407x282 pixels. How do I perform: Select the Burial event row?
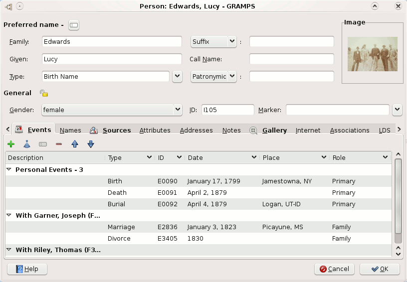(199, 204)
